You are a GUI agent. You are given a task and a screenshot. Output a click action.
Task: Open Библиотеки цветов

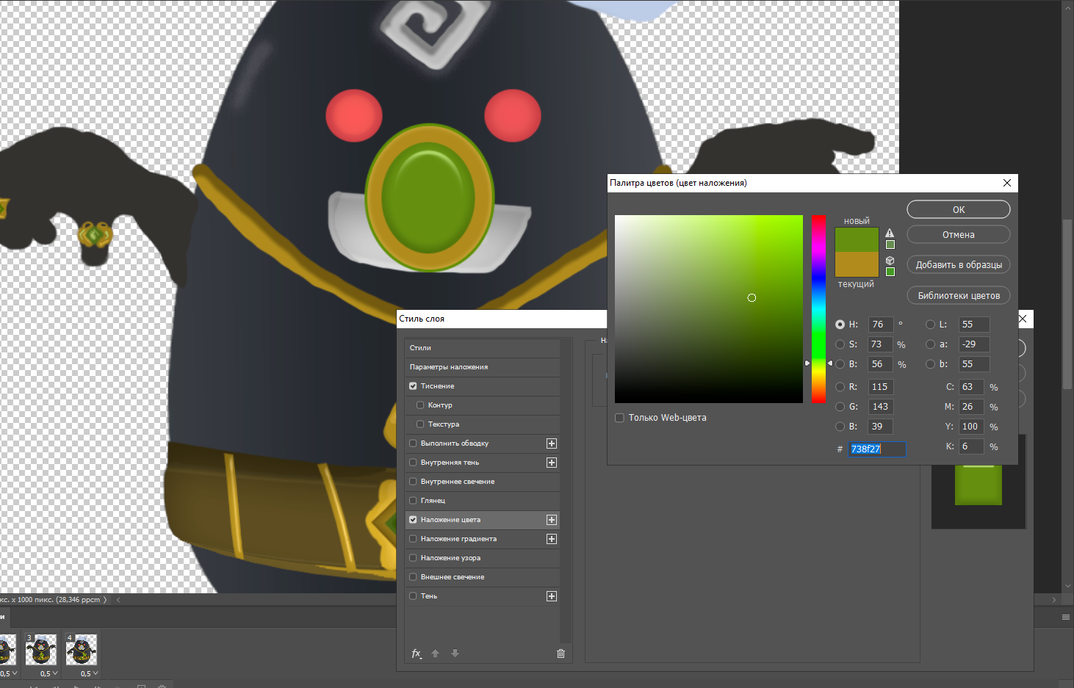(x=959, y=296)
